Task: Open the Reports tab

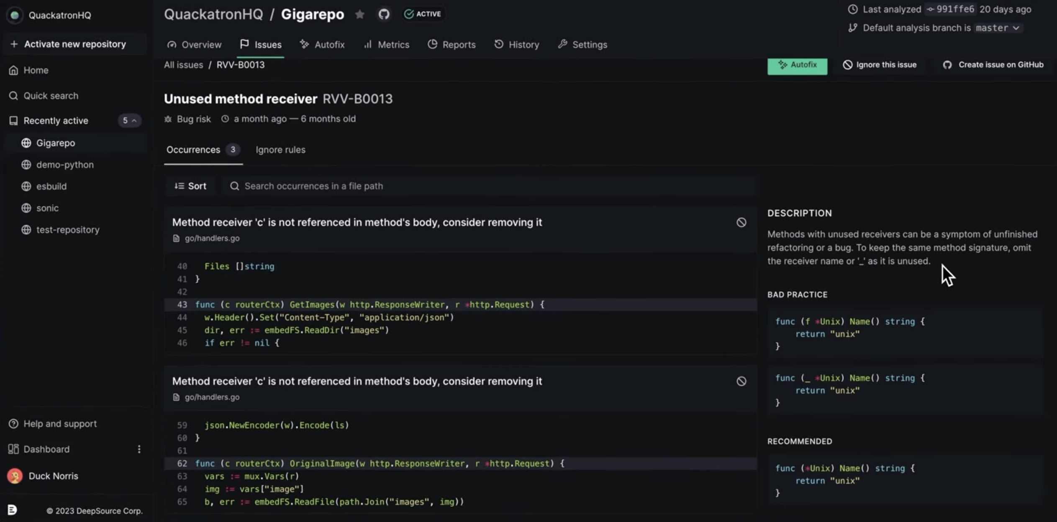Action: click(452, 44)
